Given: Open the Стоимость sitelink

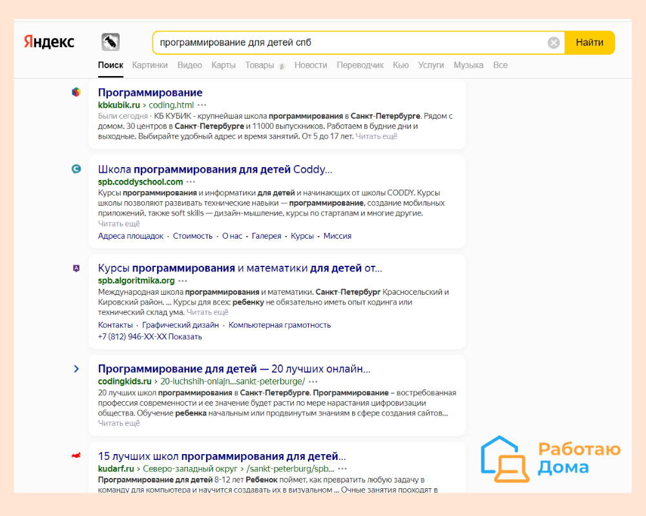Looking at the screenshot, I should (x=193, y=236).
